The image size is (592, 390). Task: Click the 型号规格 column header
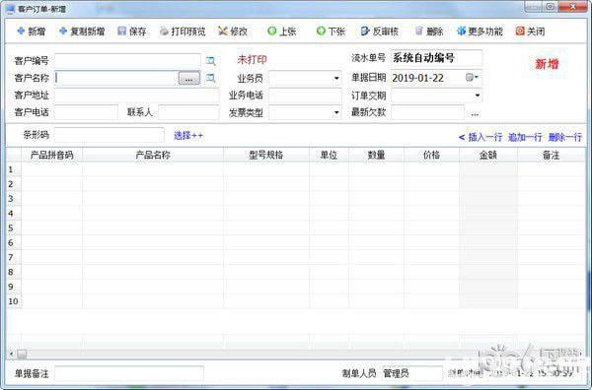click(x=266, y=155)
